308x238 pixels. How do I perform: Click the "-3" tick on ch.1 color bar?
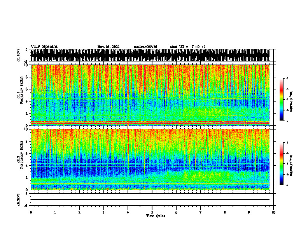coord(287,78)
